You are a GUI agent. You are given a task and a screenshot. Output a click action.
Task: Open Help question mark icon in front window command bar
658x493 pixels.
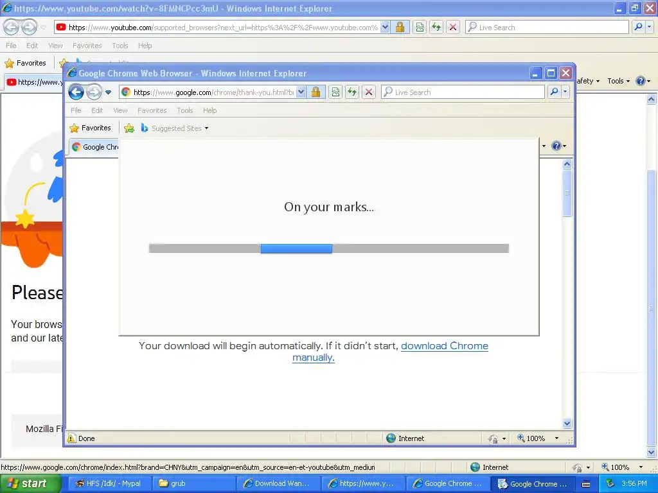click(556, 146)
